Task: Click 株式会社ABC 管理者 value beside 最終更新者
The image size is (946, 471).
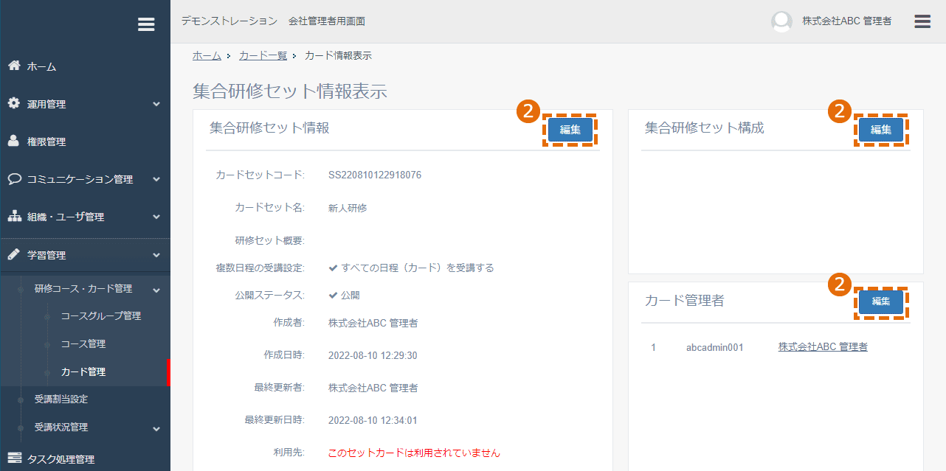Action: coord(373,388)
